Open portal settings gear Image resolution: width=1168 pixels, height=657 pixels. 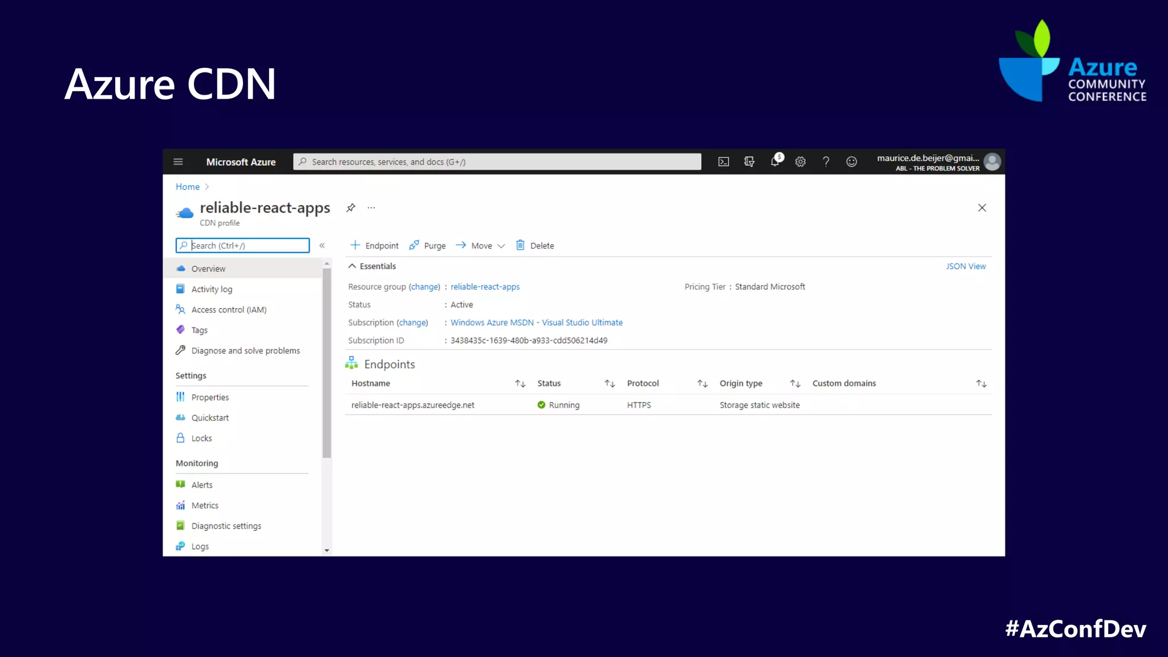tap(801, 162)
